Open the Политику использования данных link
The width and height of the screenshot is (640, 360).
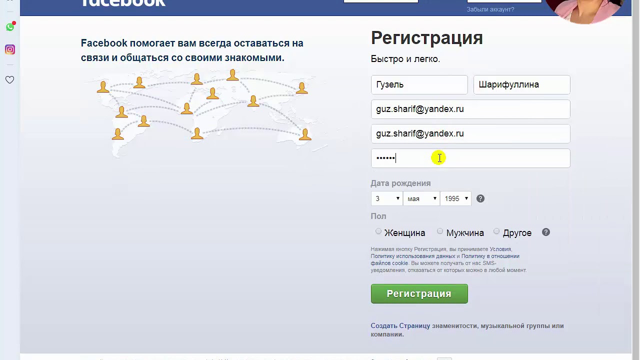pyautogui.click(x=413, y=256)
